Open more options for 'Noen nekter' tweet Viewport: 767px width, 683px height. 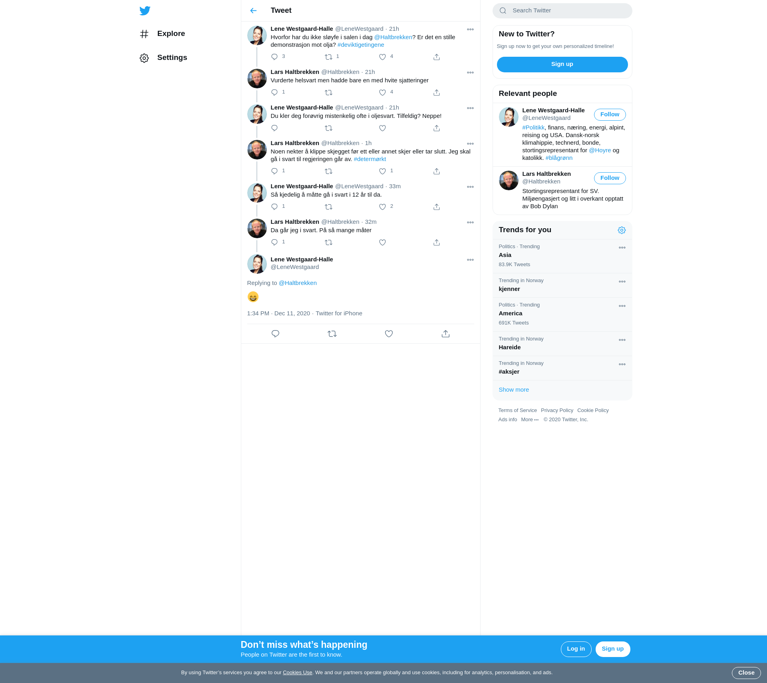(x=470, y=143)
